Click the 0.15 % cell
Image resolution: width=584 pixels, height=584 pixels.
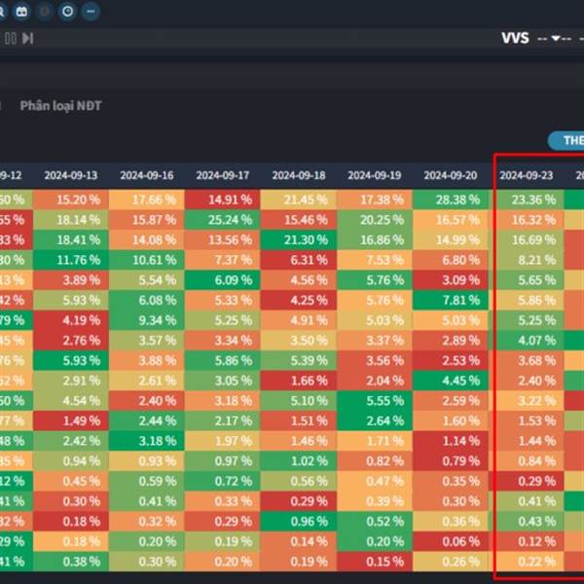coord(375,562)
